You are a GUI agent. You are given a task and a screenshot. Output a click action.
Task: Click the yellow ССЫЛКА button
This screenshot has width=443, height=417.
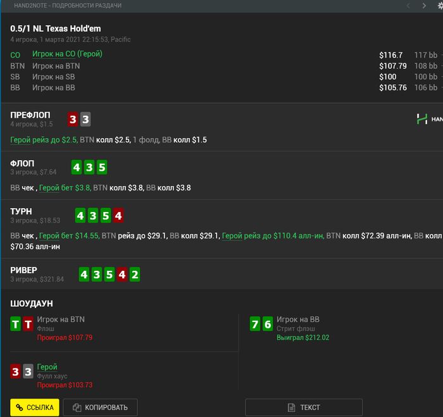click(35, 407)
